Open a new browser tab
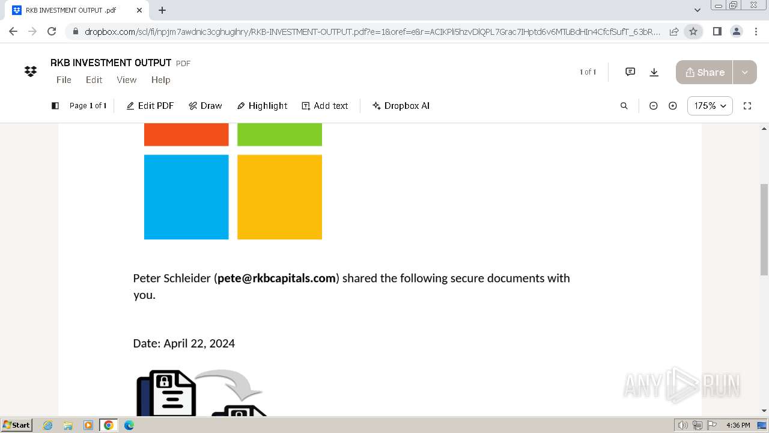Viewport: 769px width, 433px height. [162, 10]
